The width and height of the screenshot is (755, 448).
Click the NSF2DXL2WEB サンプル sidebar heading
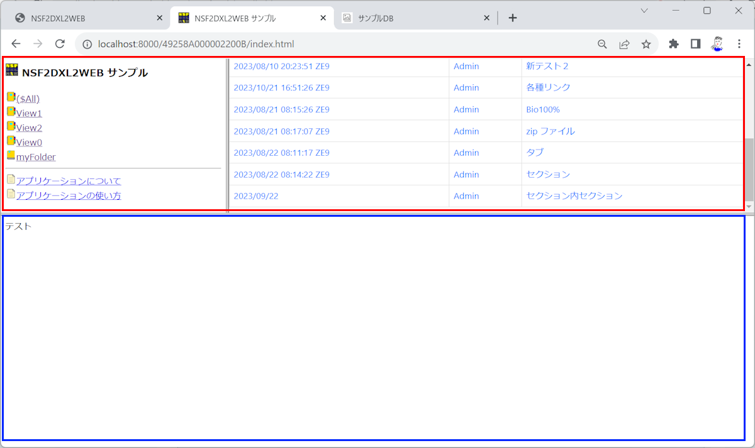(85, 72)
